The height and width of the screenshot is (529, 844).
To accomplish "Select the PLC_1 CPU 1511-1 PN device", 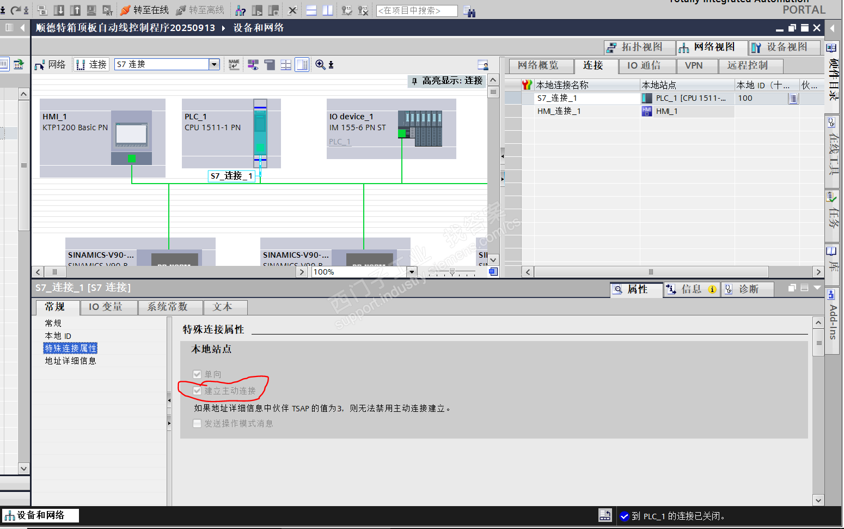I will pyautogui.click(x=231, y=133).
